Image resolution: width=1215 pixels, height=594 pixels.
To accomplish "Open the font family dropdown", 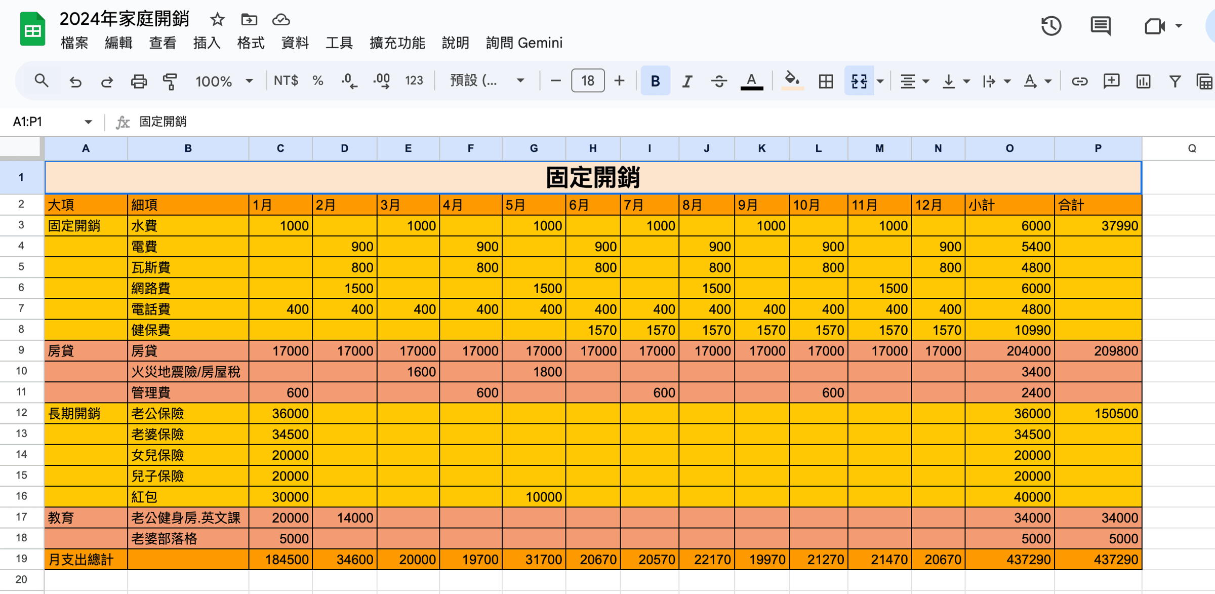I will click(487, 81).
